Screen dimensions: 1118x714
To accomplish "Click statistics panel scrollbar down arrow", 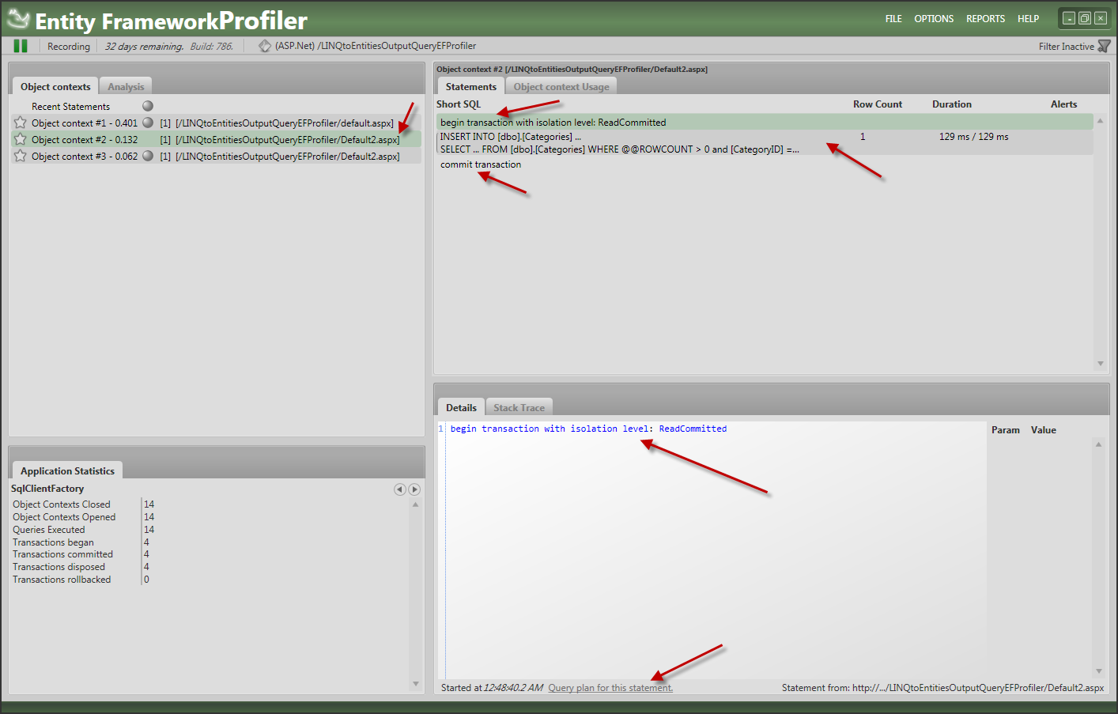I will (x=416, y=684).
